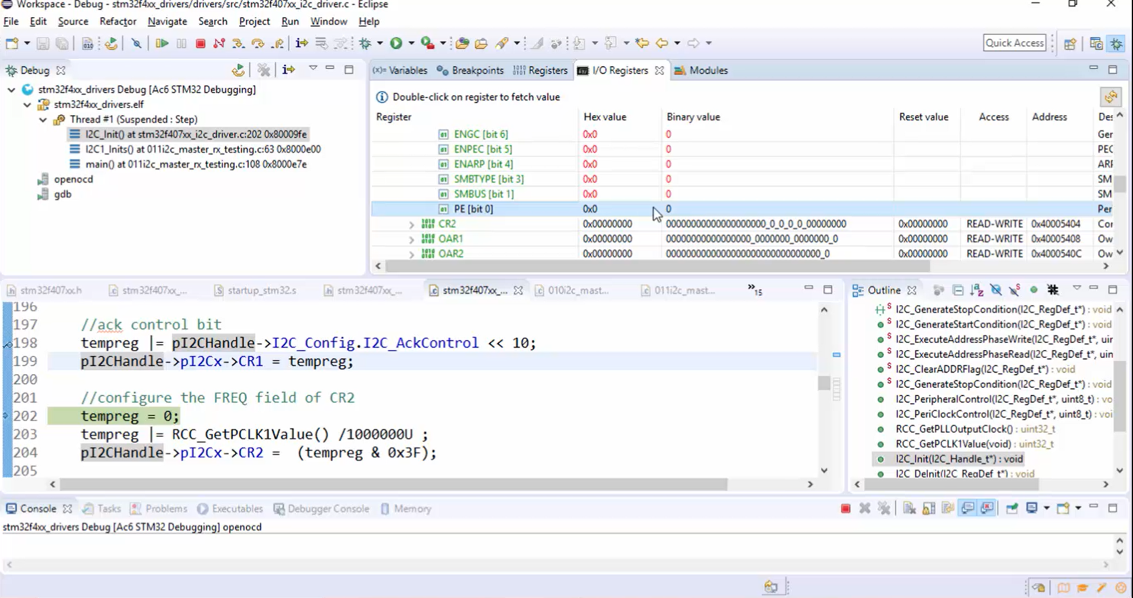Click the Last Edit Location icon
Image resolution: width=1133 pixels, height=598 pixels.
(x=642, y=43)
